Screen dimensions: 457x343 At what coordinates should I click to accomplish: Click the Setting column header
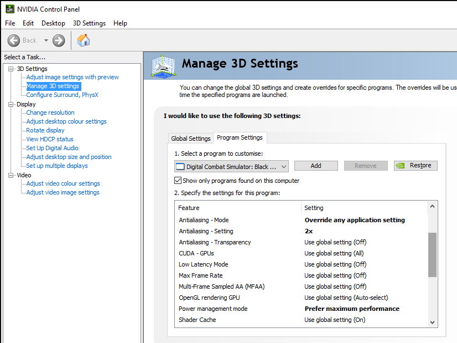click(364, 208)
